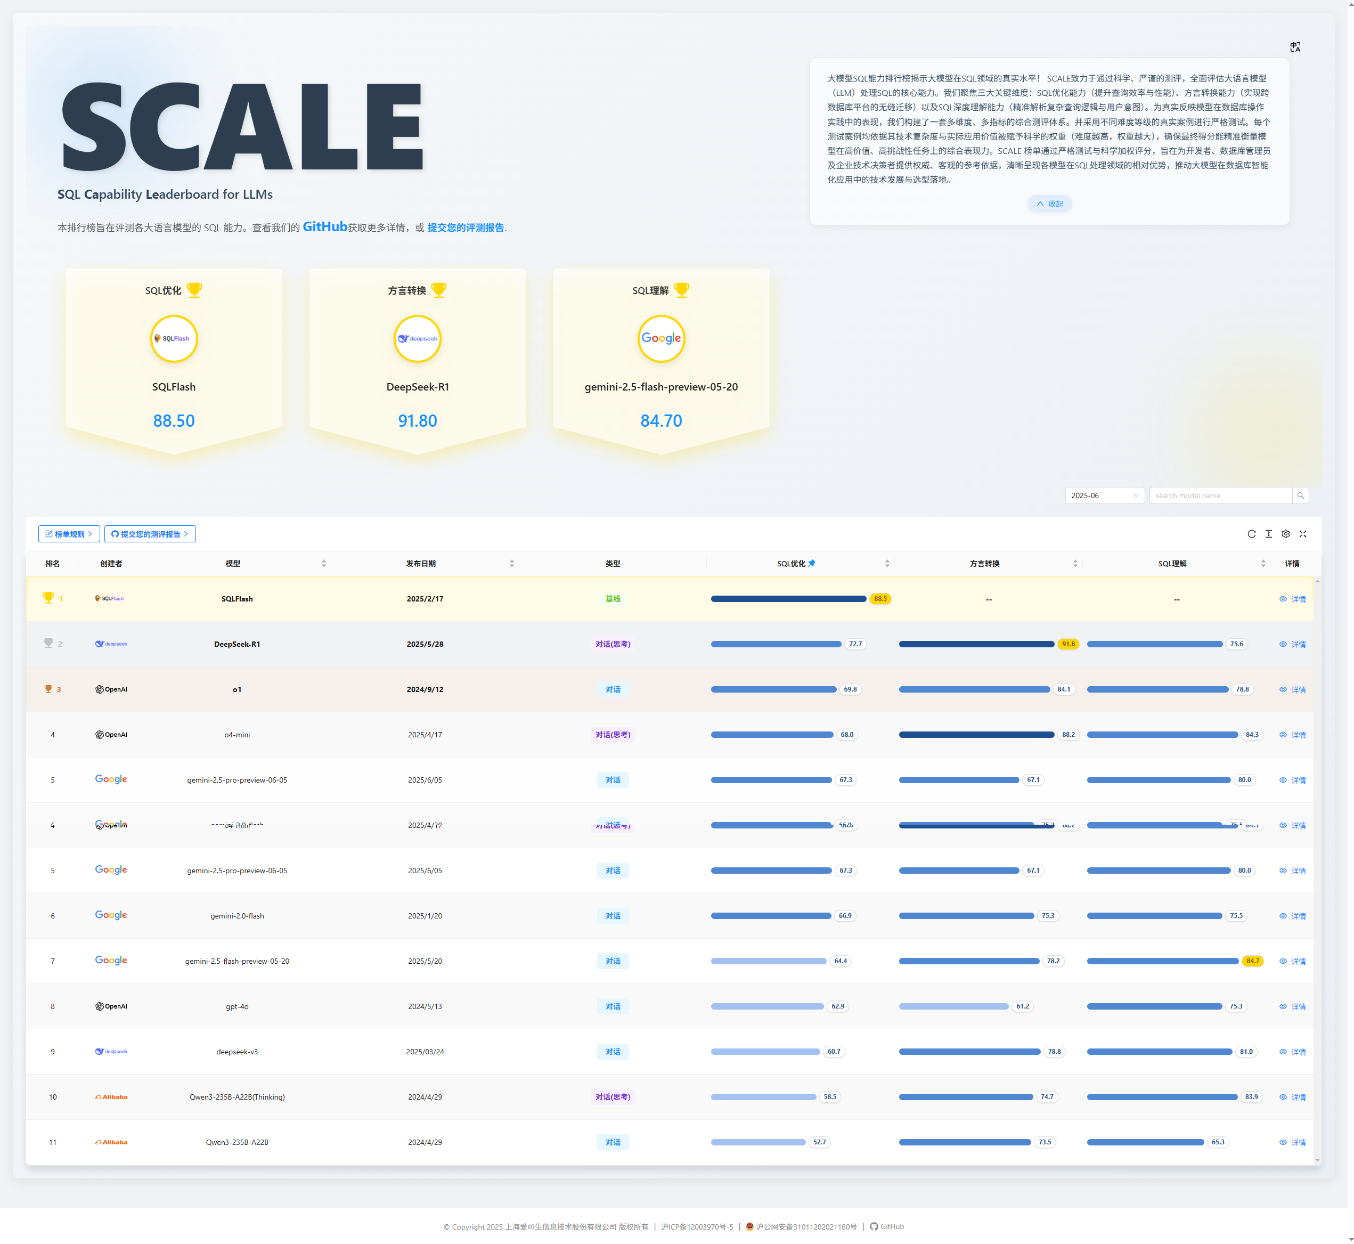Image resolution: width=1354 pixels, height=1244 pixels.
Task: Click OpenAI logo in the gpt-4o row
Action: click(111, 1006)
